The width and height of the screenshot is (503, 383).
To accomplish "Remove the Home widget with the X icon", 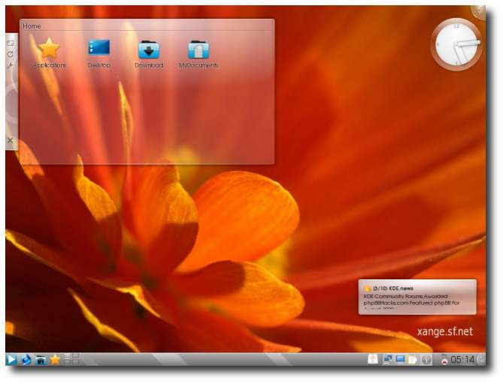I will click(11, 140).
